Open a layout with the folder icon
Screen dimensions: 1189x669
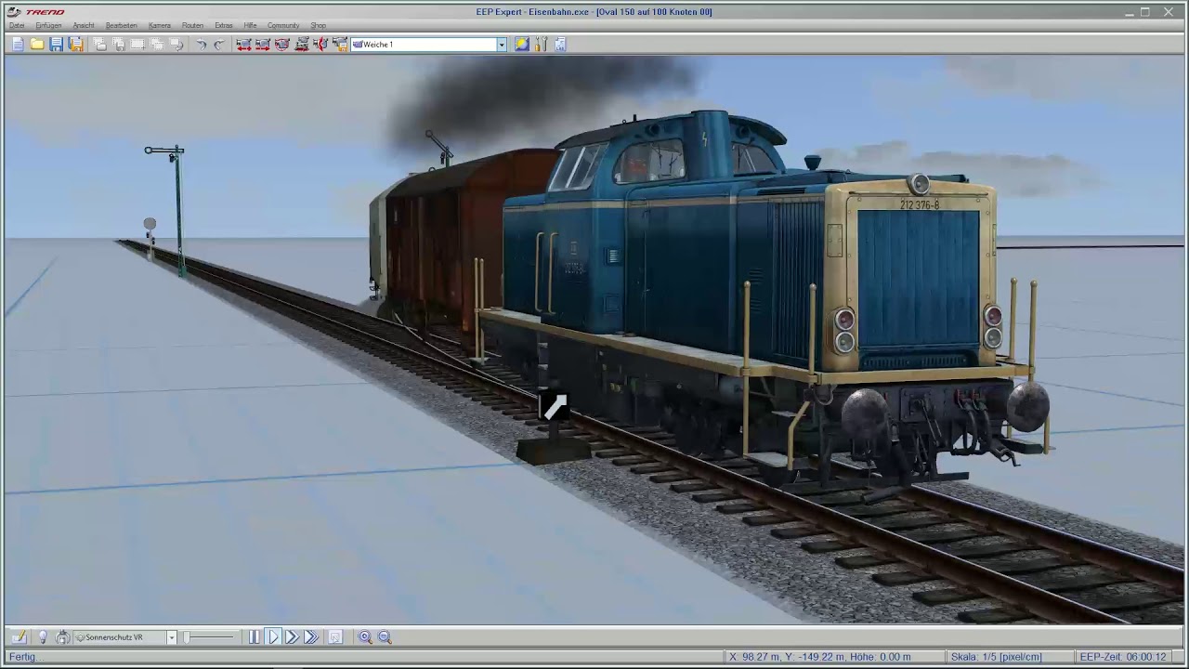37,44
